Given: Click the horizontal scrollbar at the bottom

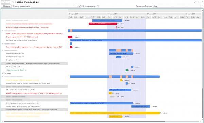Looking at the screenshot, I should tap(84, 122).
